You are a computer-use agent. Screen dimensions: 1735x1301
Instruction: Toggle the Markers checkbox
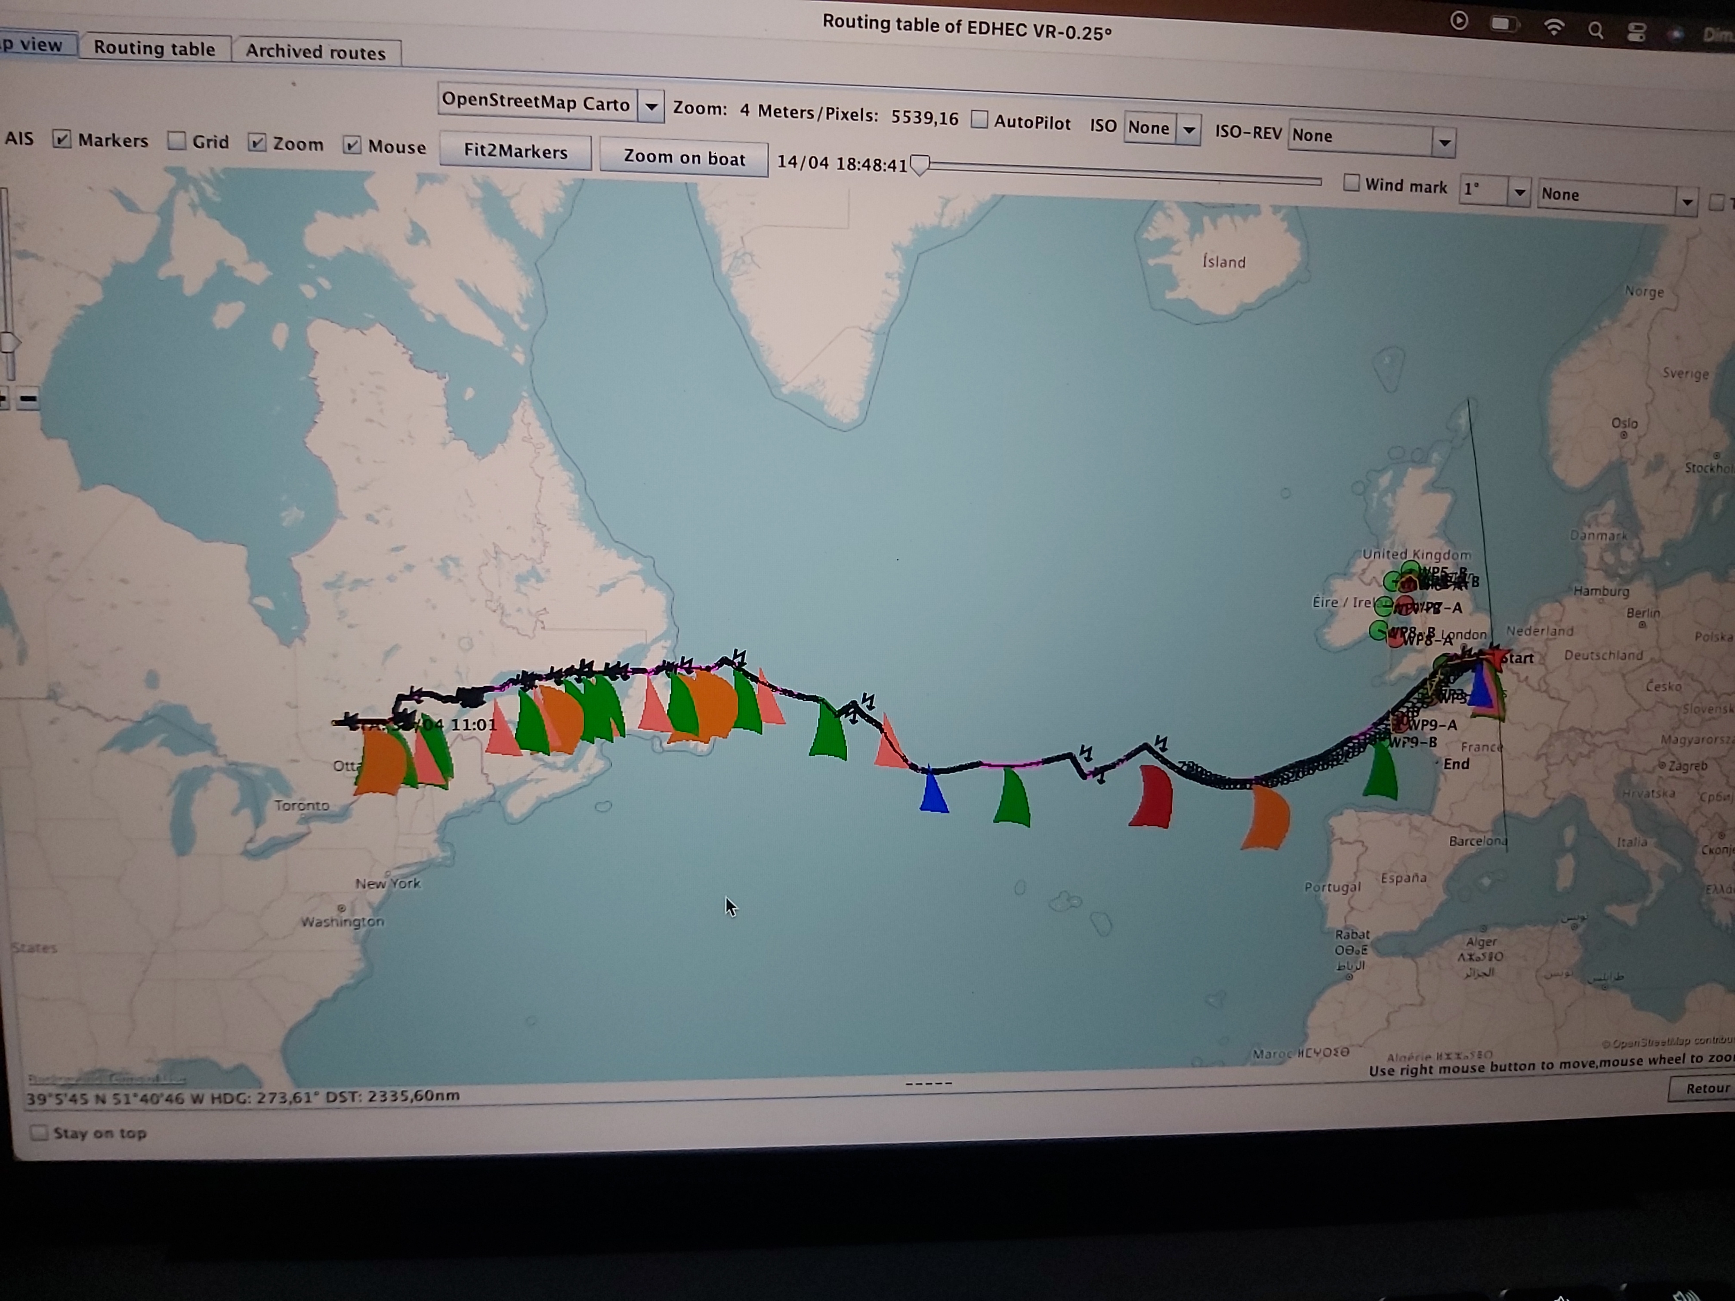coord(62,139)
